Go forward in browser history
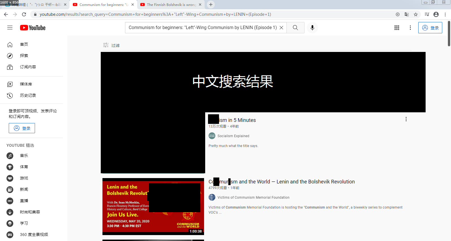The height and width of the screenshot is (241, 451). coord(15,14)
